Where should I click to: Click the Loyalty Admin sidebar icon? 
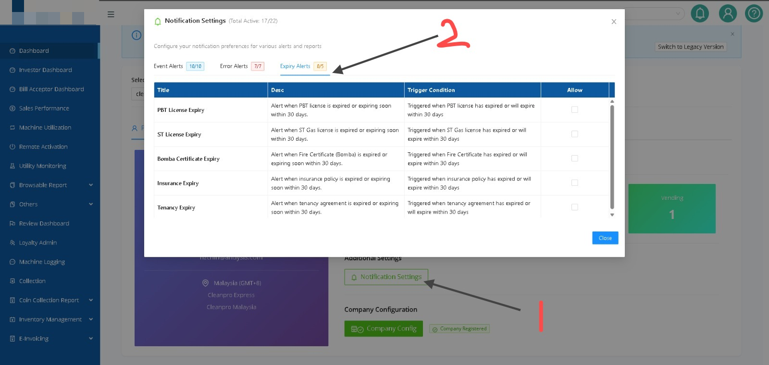12,243
